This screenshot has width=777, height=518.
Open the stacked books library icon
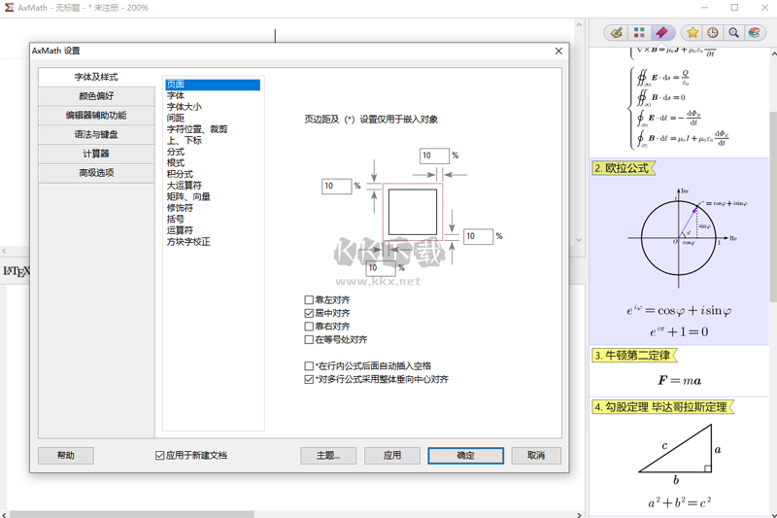754,32
